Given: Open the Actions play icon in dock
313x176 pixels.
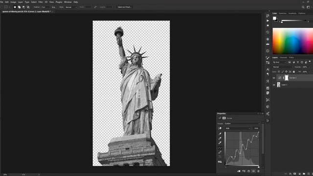Looking at the screenshot, I should [268, 21].
